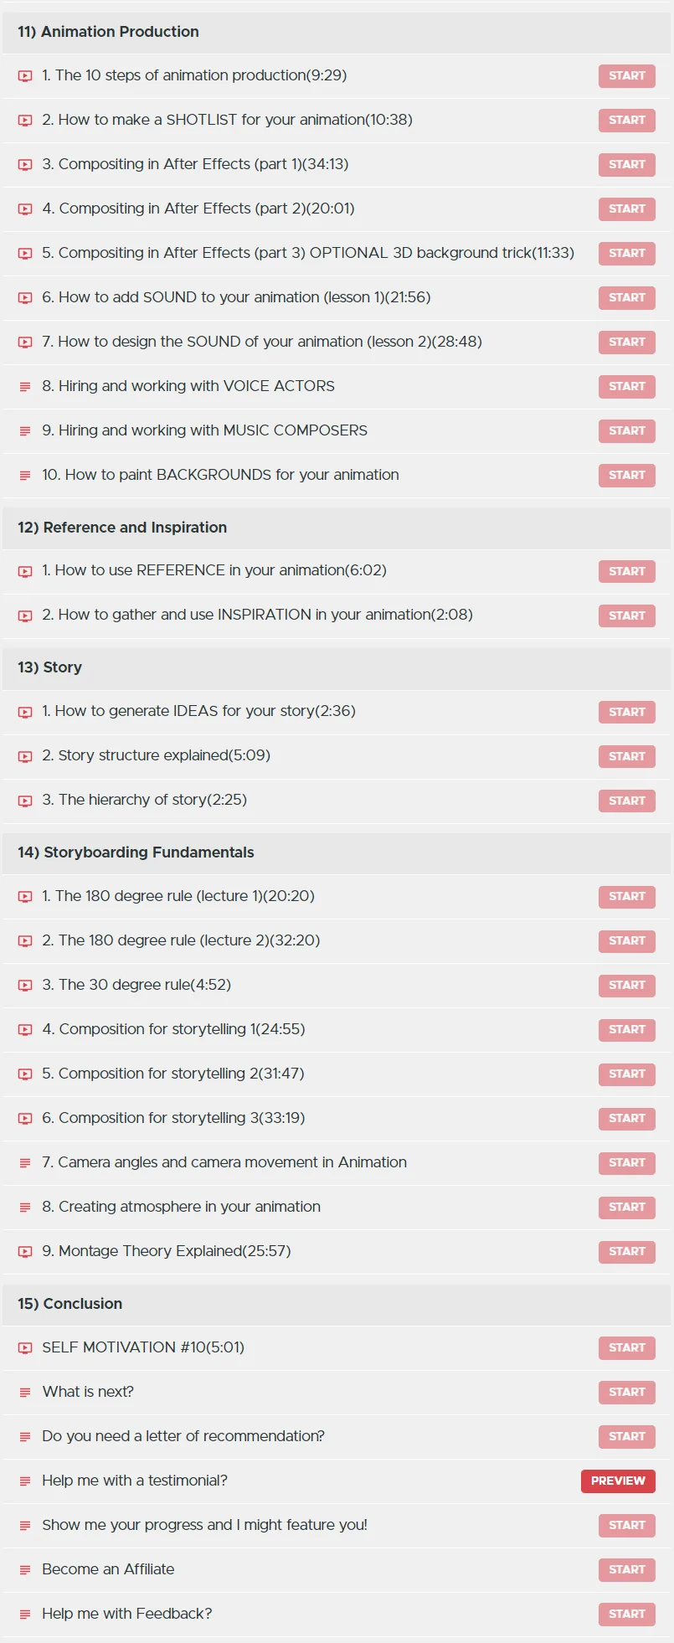Select the Animation Production section header
The width and height of the screenshot is (674, 1643).
[x=337, y=32]
